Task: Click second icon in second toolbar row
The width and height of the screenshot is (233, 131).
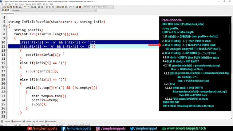Action: 5,10
